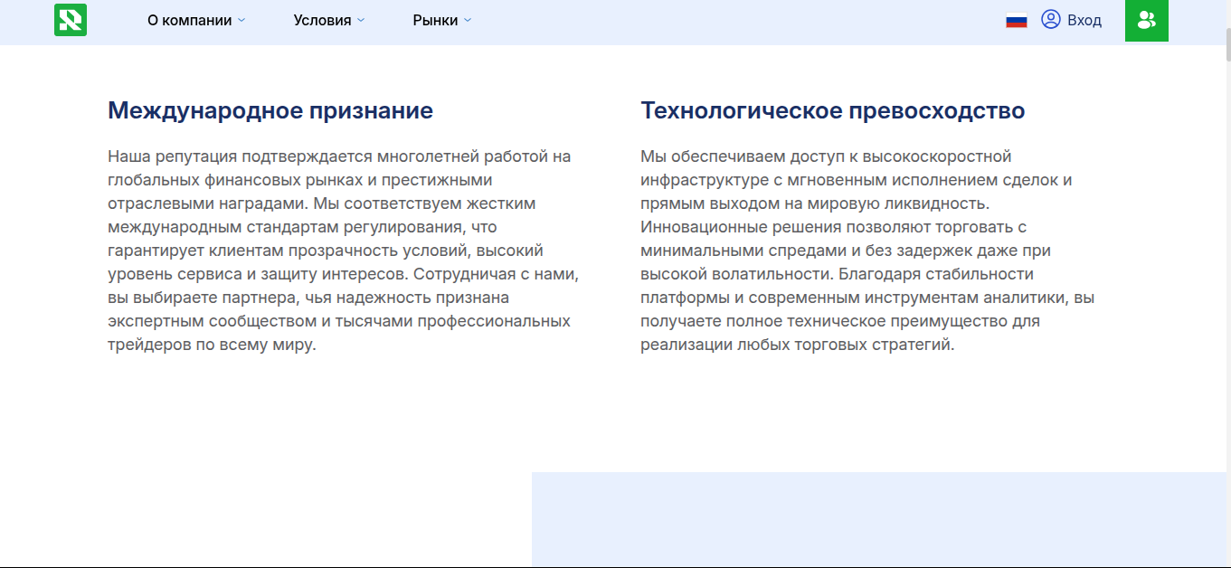This screenshot has height=568, width=1231.
Task: Expand the chevron next to Рынки
Action: [468, 21]
